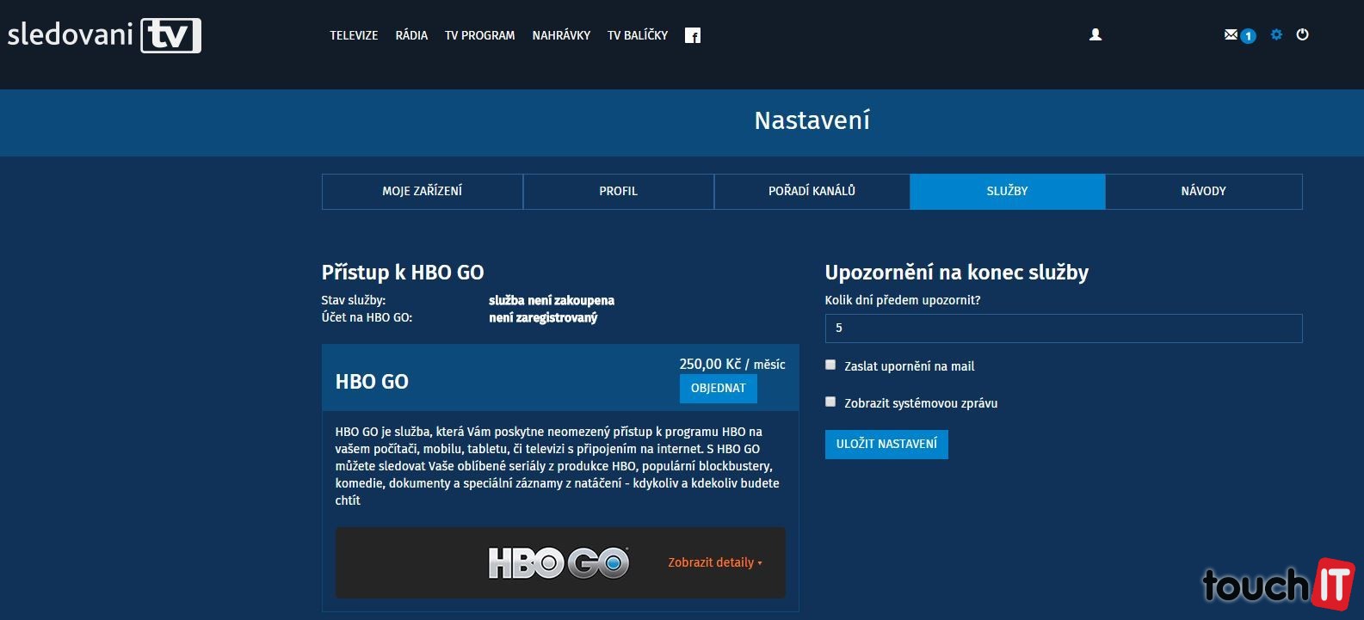Image resolution: width=1364 pixels, height=620 pixels.
Task: Open the user account icon
Action: [x=1096, y=34]
